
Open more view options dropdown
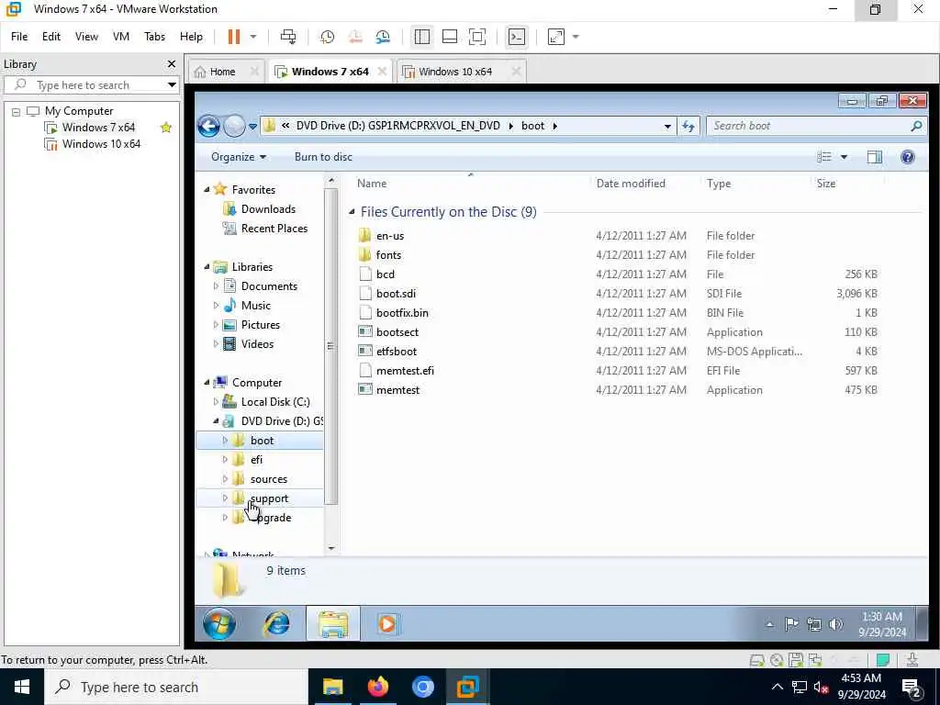pyautogui.click(x=844, y=156)
